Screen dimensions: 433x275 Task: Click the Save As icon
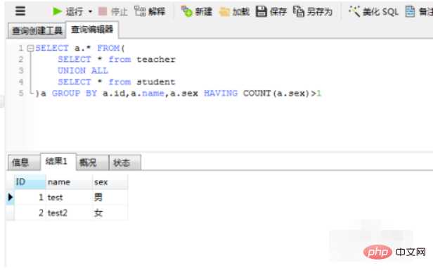coord(299,11)
